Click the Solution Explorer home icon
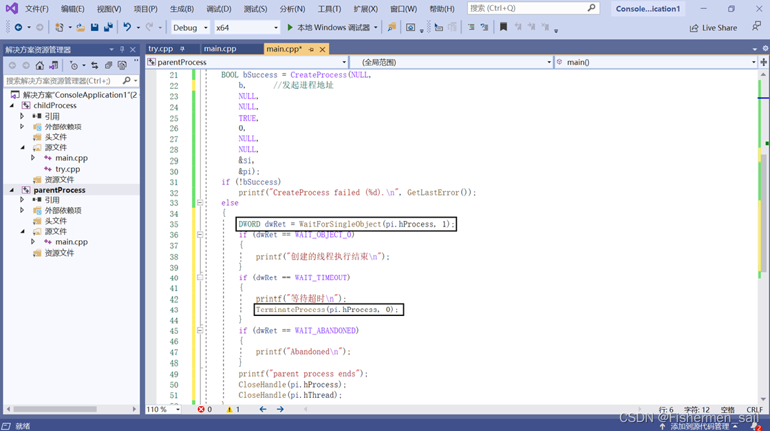Viewport: 770px width, 431px height. coord(40,65)
